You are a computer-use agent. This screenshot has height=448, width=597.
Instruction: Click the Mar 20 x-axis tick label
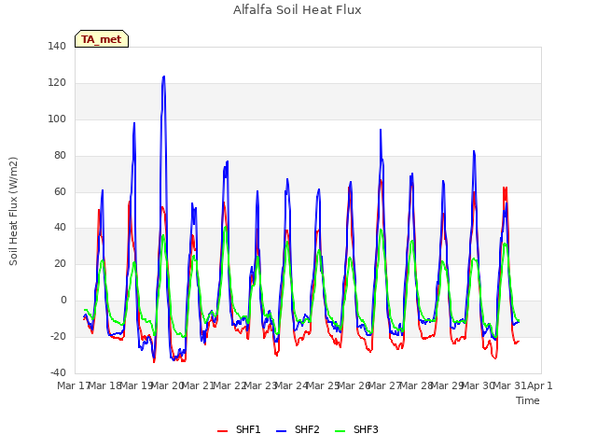click(x=168, y=385)
